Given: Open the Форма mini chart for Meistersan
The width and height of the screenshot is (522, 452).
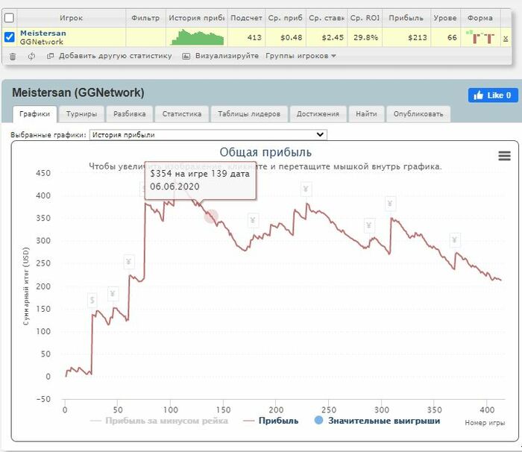Looking at the screenshot, I should (479, 37).
